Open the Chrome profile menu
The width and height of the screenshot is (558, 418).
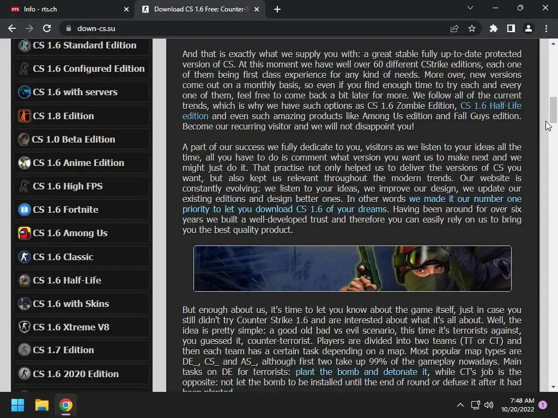point(529,28)
